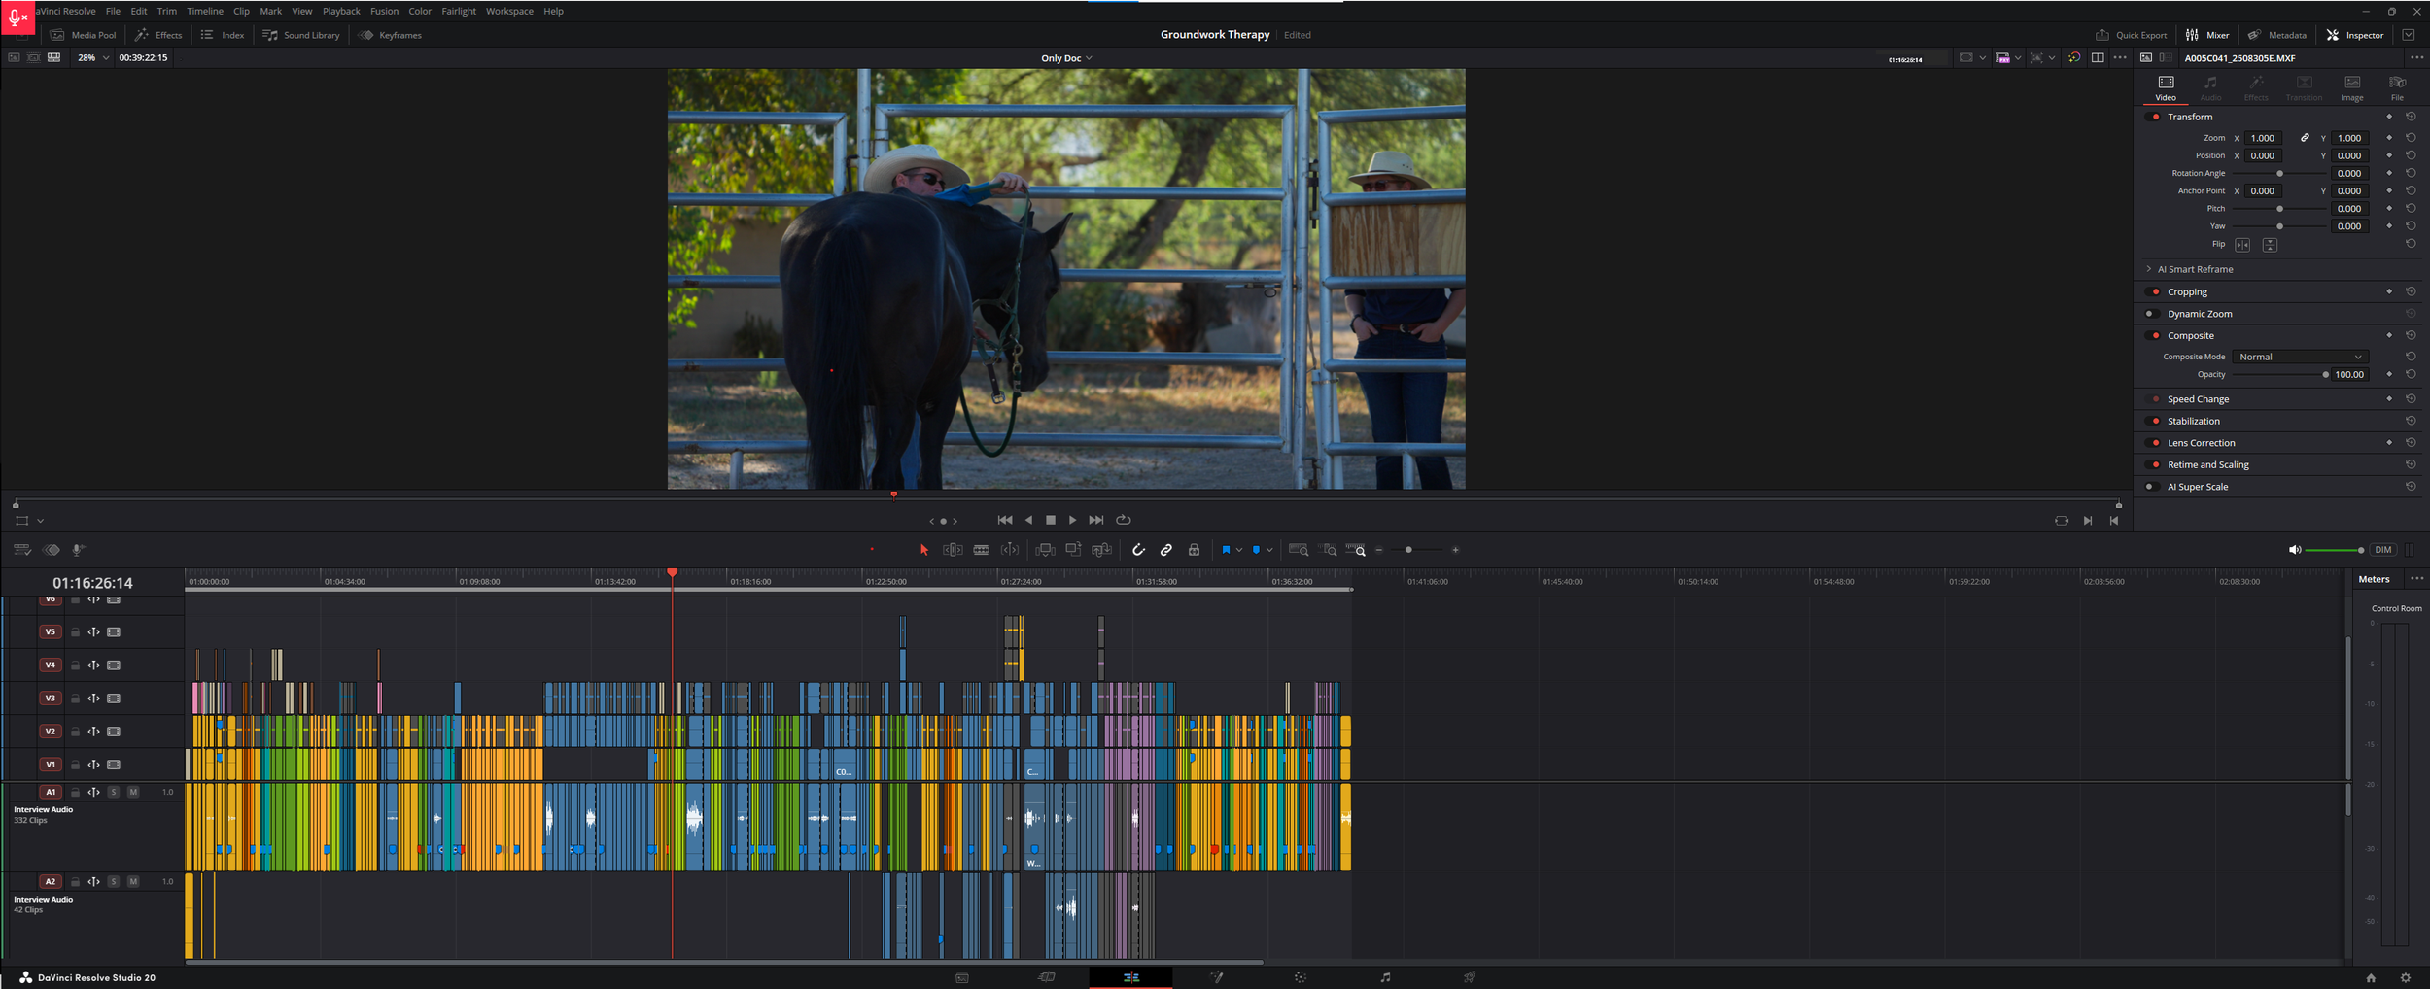Add a flag to the current clip
2430x989 pixels.
[1227, 550]
